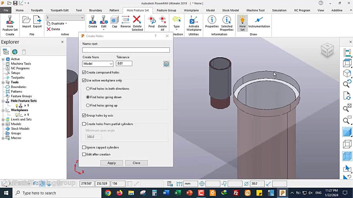Click the help question mark in title bar
This screenshot has height=198, width=353.
(x=321, y=3)
